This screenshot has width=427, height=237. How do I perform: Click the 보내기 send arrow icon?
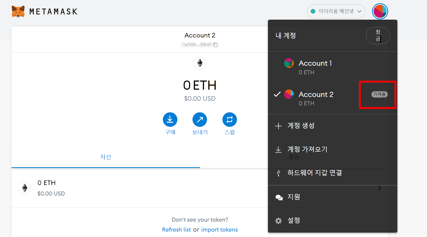click(x=200, y=120)
